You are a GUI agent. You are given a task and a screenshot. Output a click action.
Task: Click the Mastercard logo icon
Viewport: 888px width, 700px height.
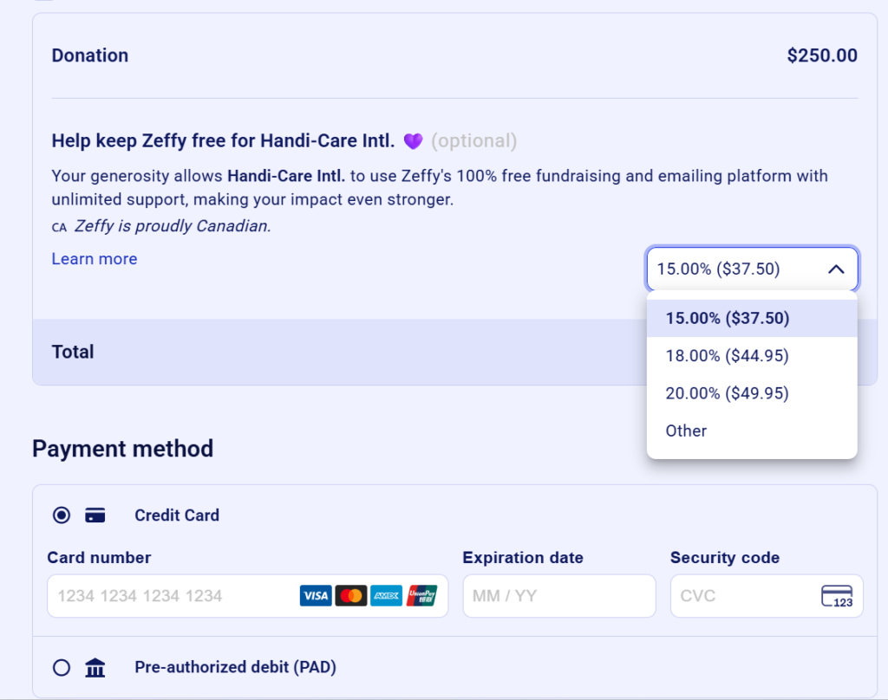(351, 595)
